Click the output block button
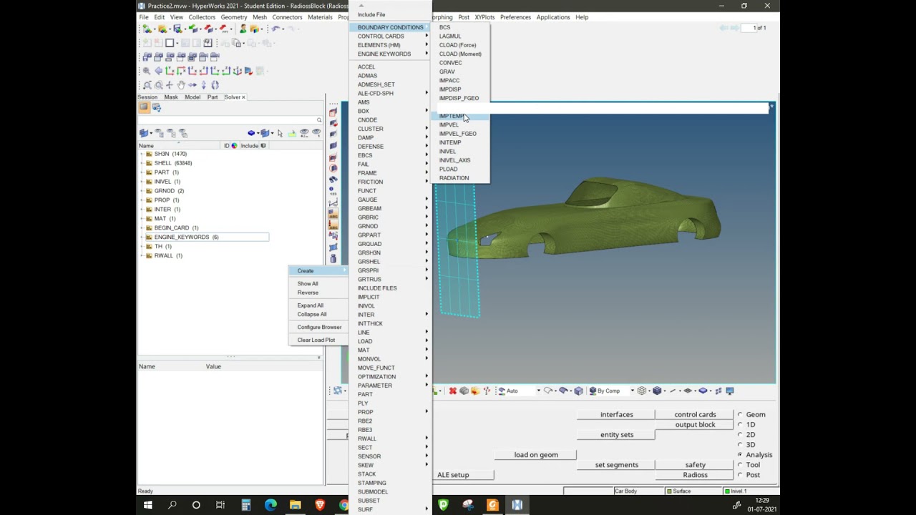The height and width of the screenshot is (515, 916). click(695, 425)
